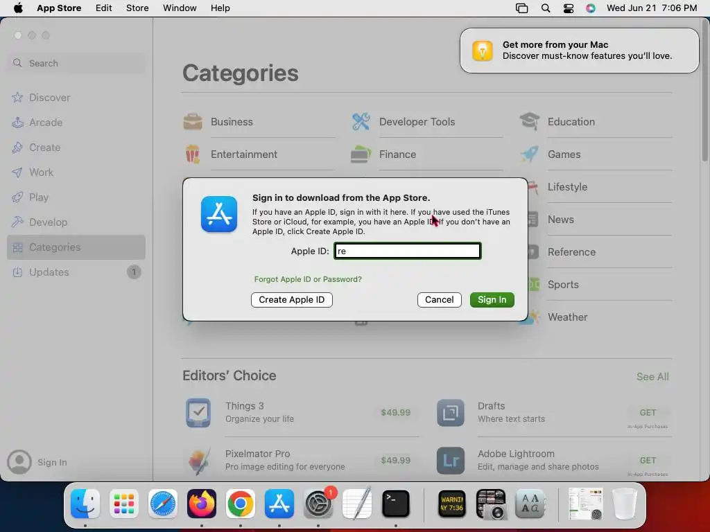The height and width of the screenshot is (532, 710).
Task: Open the News category
Action: point(560,220)
